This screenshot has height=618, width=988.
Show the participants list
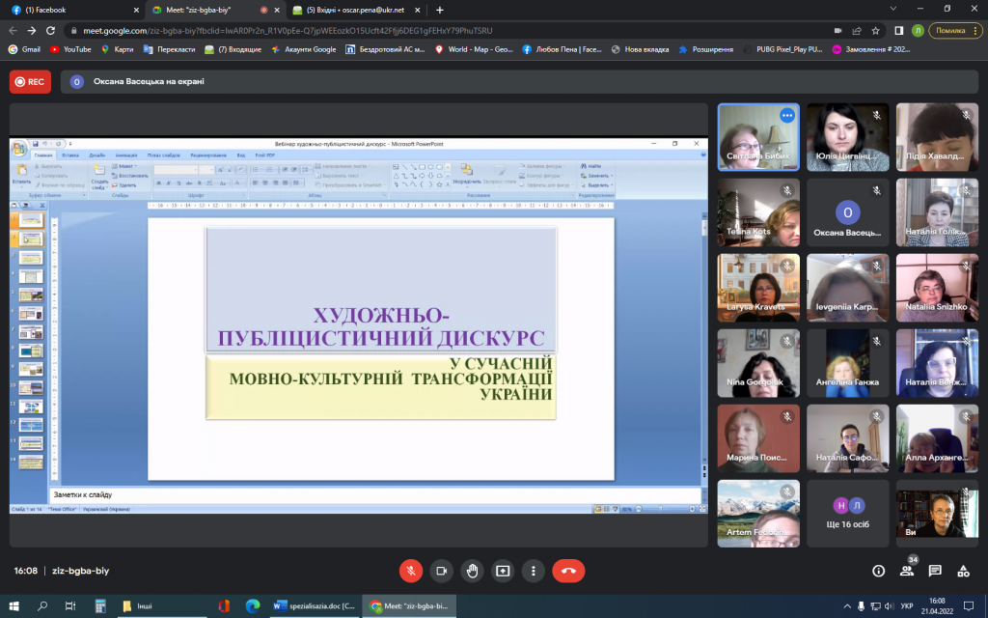[x=907, y=571]
